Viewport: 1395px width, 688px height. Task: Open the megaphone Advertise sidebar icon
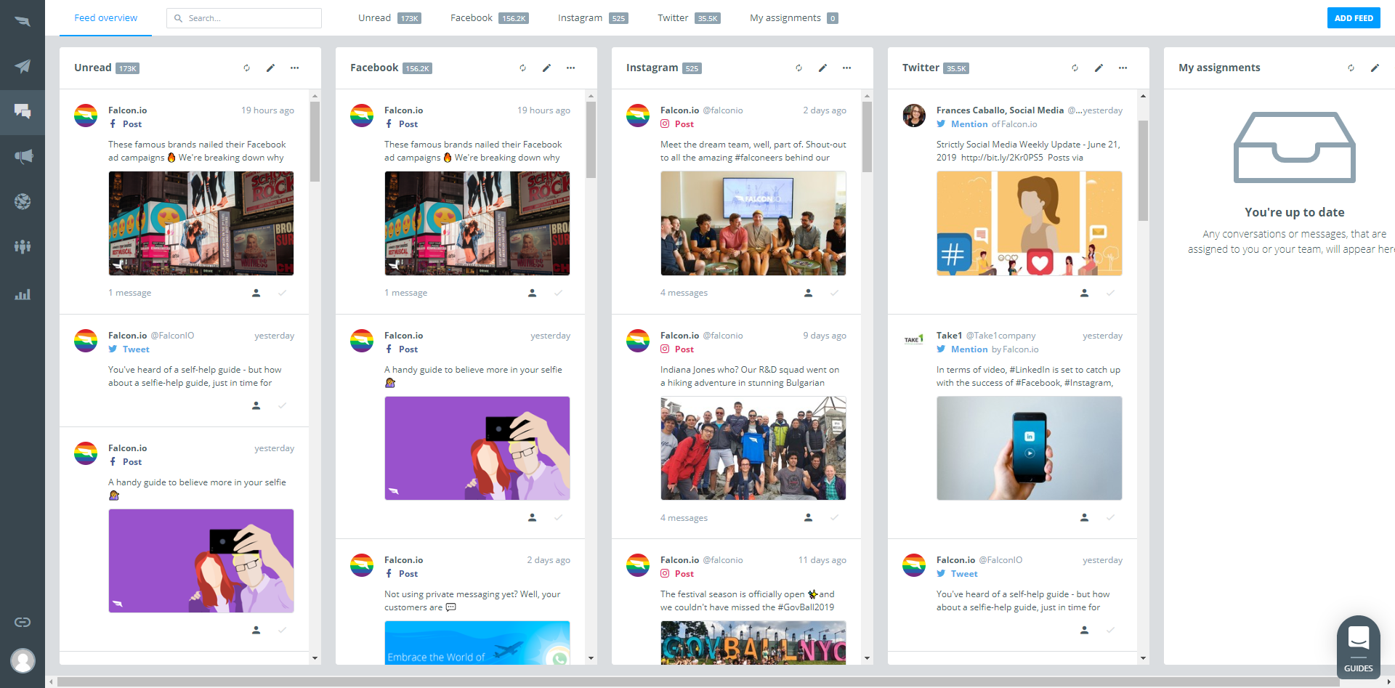tap(23, 156)
